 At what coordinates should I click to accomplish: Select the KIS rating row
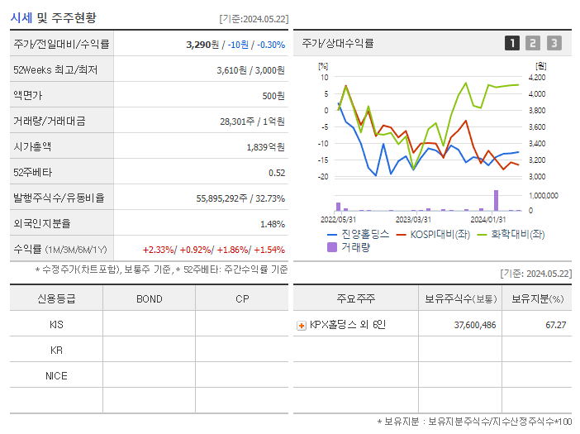[x=149, y=324]
